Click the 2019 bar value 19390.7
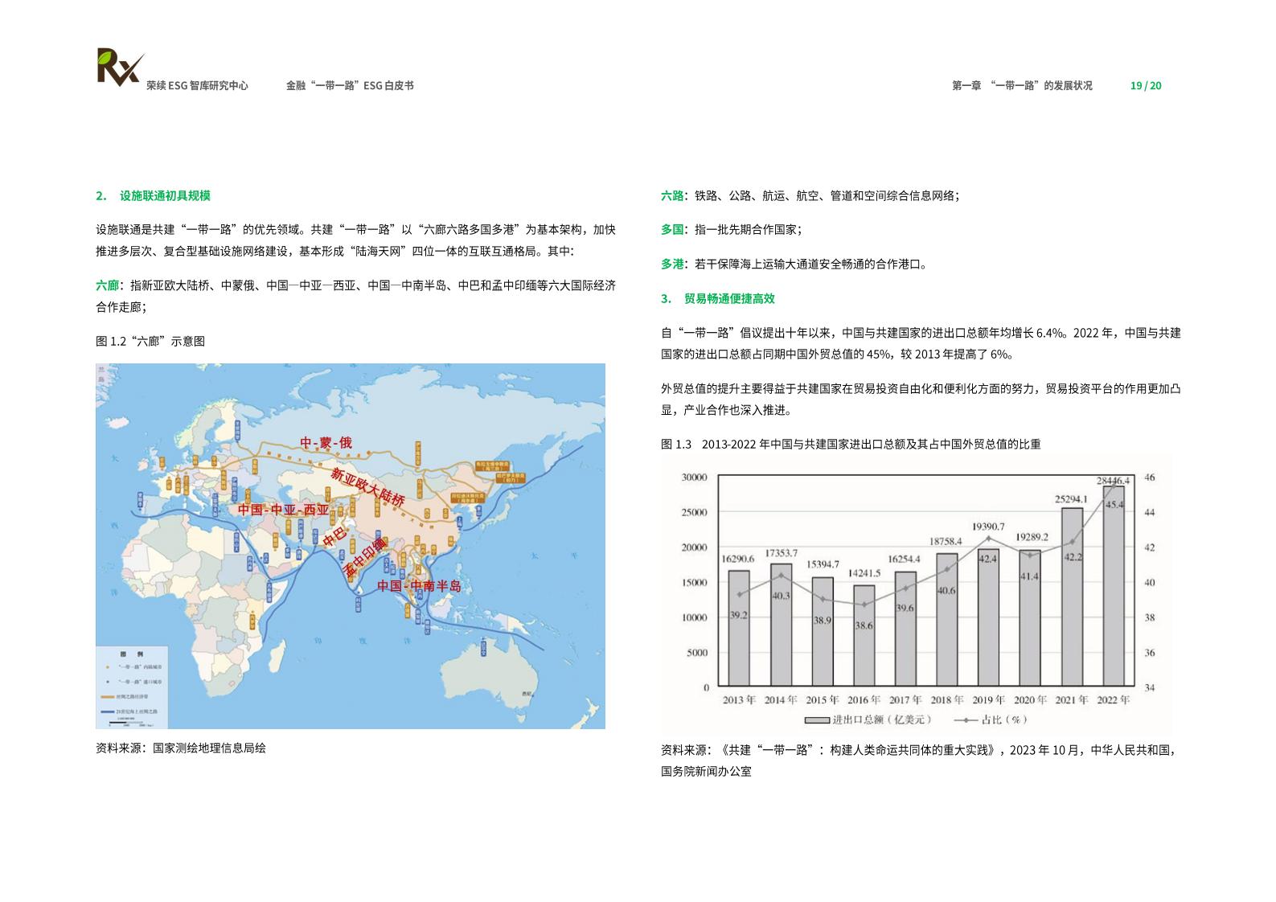 988,527
